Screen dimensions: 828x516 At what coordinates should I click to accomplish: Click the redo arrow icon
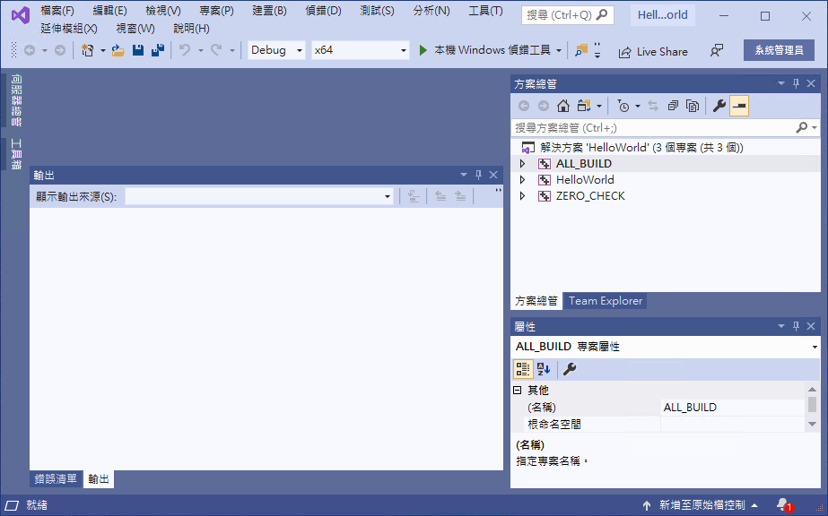coord(216,50)
